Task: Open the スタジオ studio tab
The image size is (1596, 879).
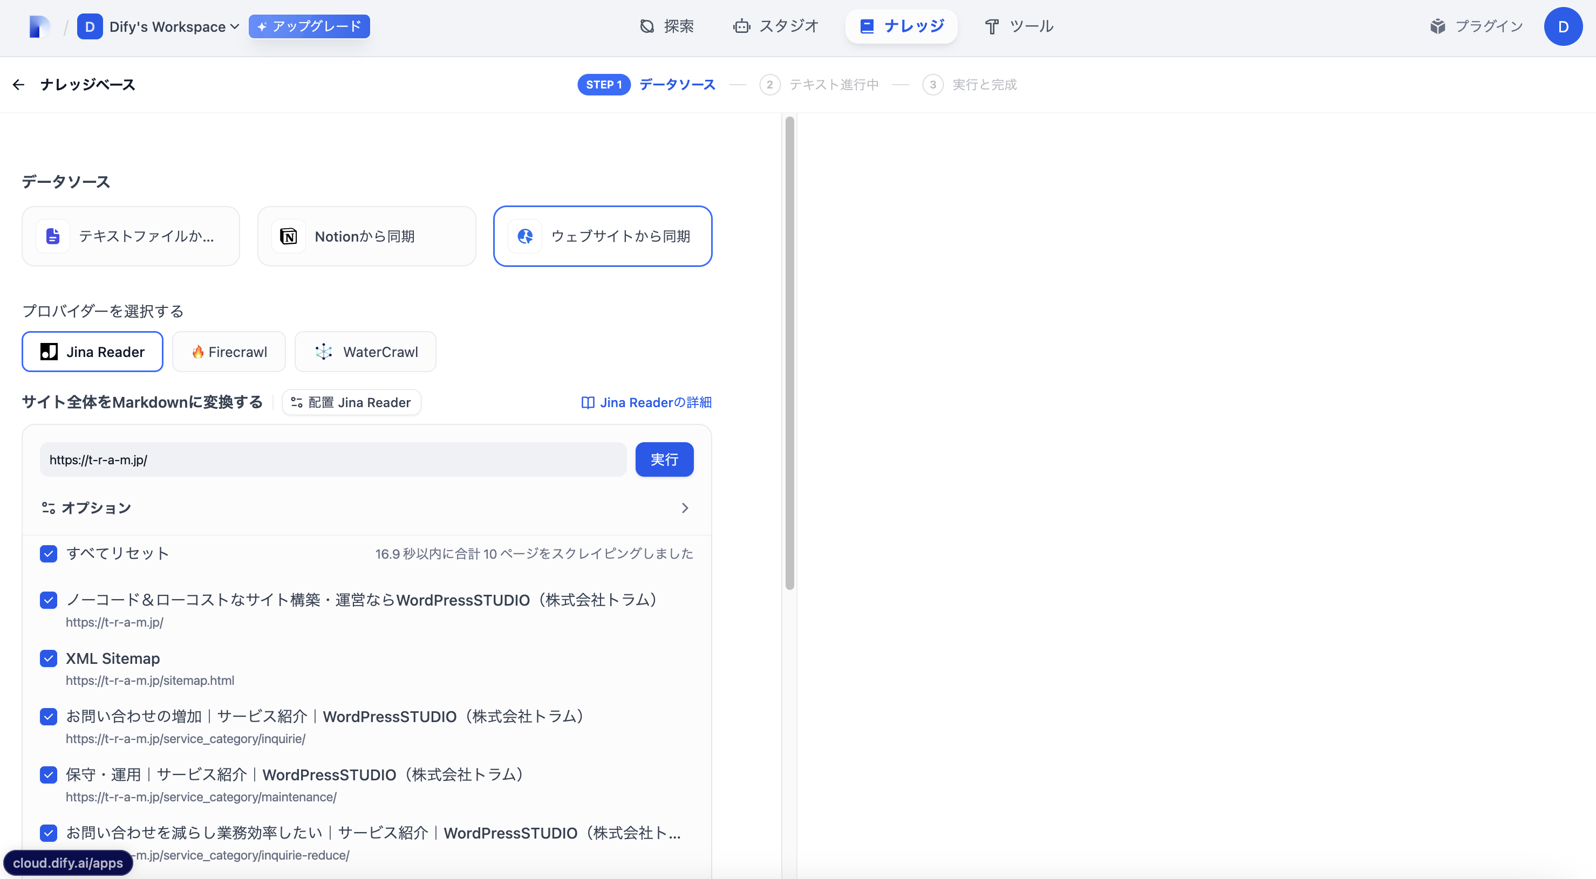Action: [776, 26]
